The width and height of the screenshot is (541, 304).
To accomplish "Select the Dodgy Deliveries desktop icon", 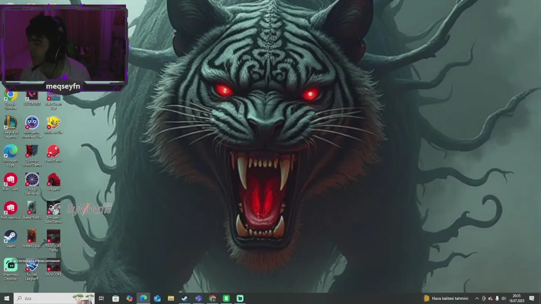I will (32, 184).
